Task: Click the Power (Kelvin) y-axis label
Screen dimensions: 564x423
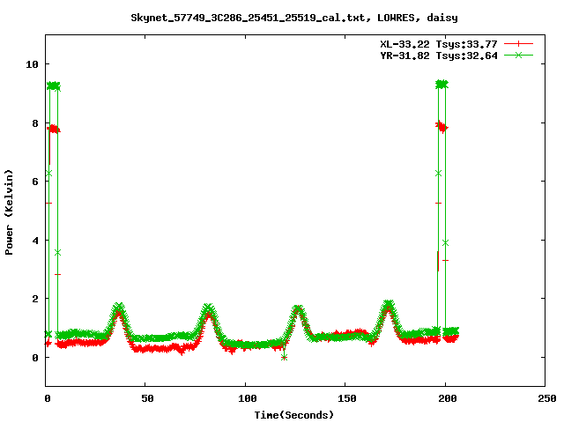Action: click(x=9, y=212)
